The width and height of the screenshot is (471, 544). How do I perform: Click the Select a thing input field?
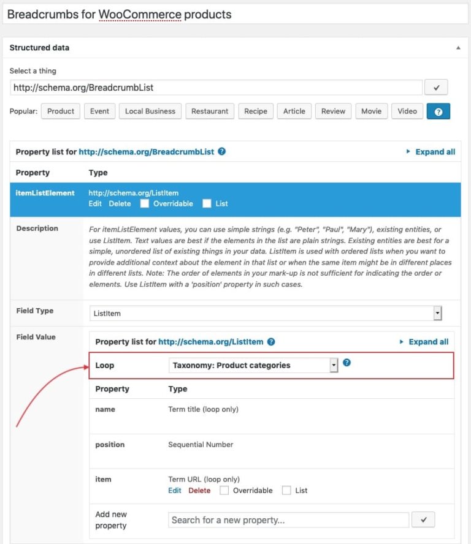[x=216, y=88]
